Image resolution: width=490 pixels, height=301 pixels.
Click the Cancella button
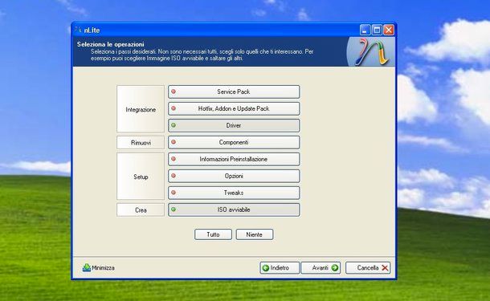point(368,268)
